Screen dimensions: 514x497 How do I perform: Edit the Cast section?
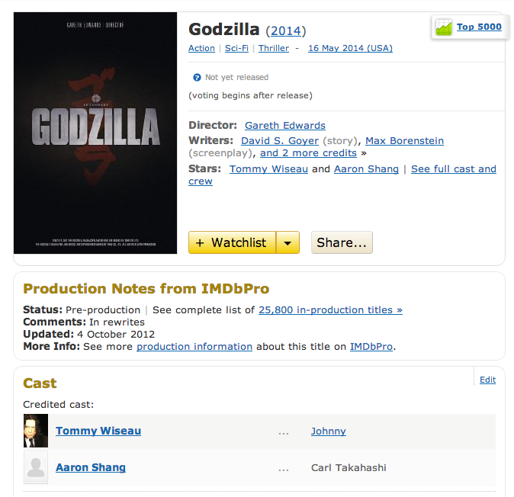(487, 380)
